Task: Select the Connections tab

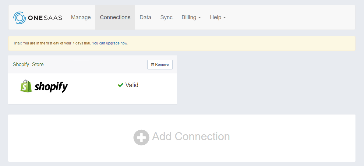Action: click(115, 17)
